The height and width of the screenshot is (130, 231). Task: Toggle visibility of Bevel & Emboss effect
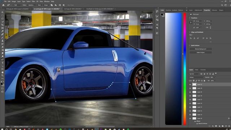click(197, 123)
